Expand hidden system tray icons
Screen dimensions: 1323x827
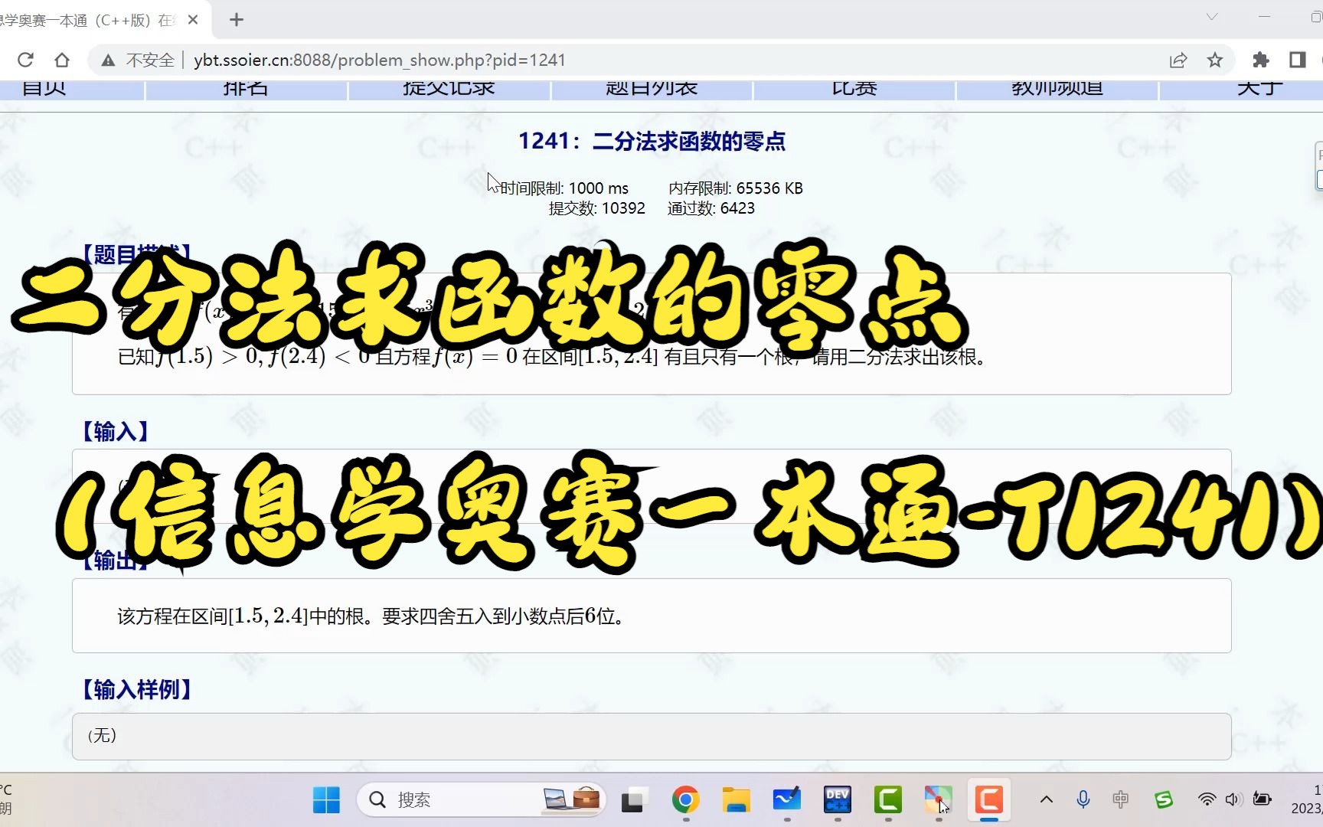(1046, 799)
